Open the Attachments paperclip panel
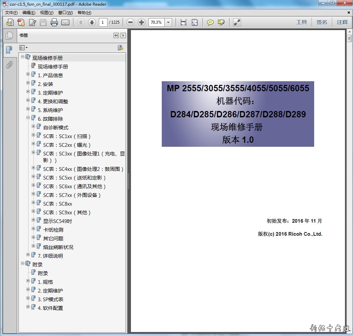The height and width of the screenshot is (336, 353). tap(9, 65)
